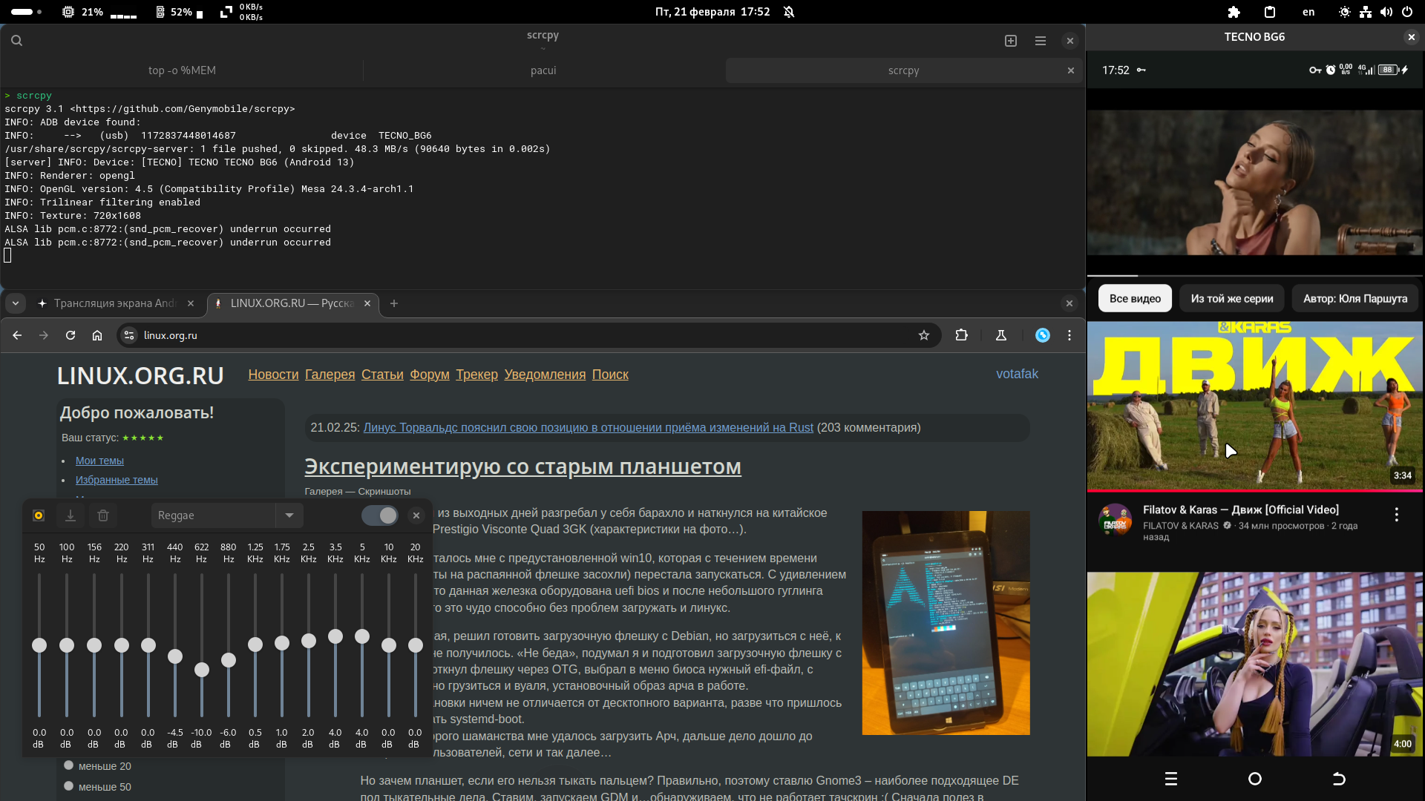The image size is (1425, 801).
Task: Expand the Reggae preset dropdown arrow
Action: [x=289, y=515]
